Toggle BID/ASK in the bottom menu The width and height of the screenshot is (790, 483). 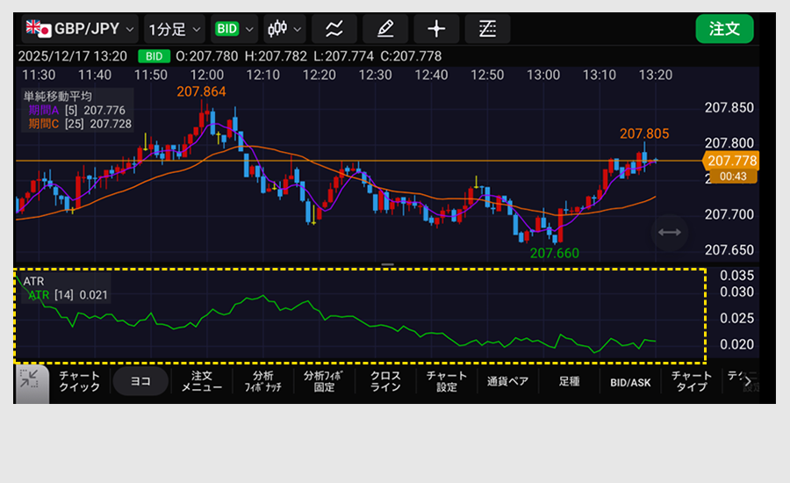coord(630,382)
